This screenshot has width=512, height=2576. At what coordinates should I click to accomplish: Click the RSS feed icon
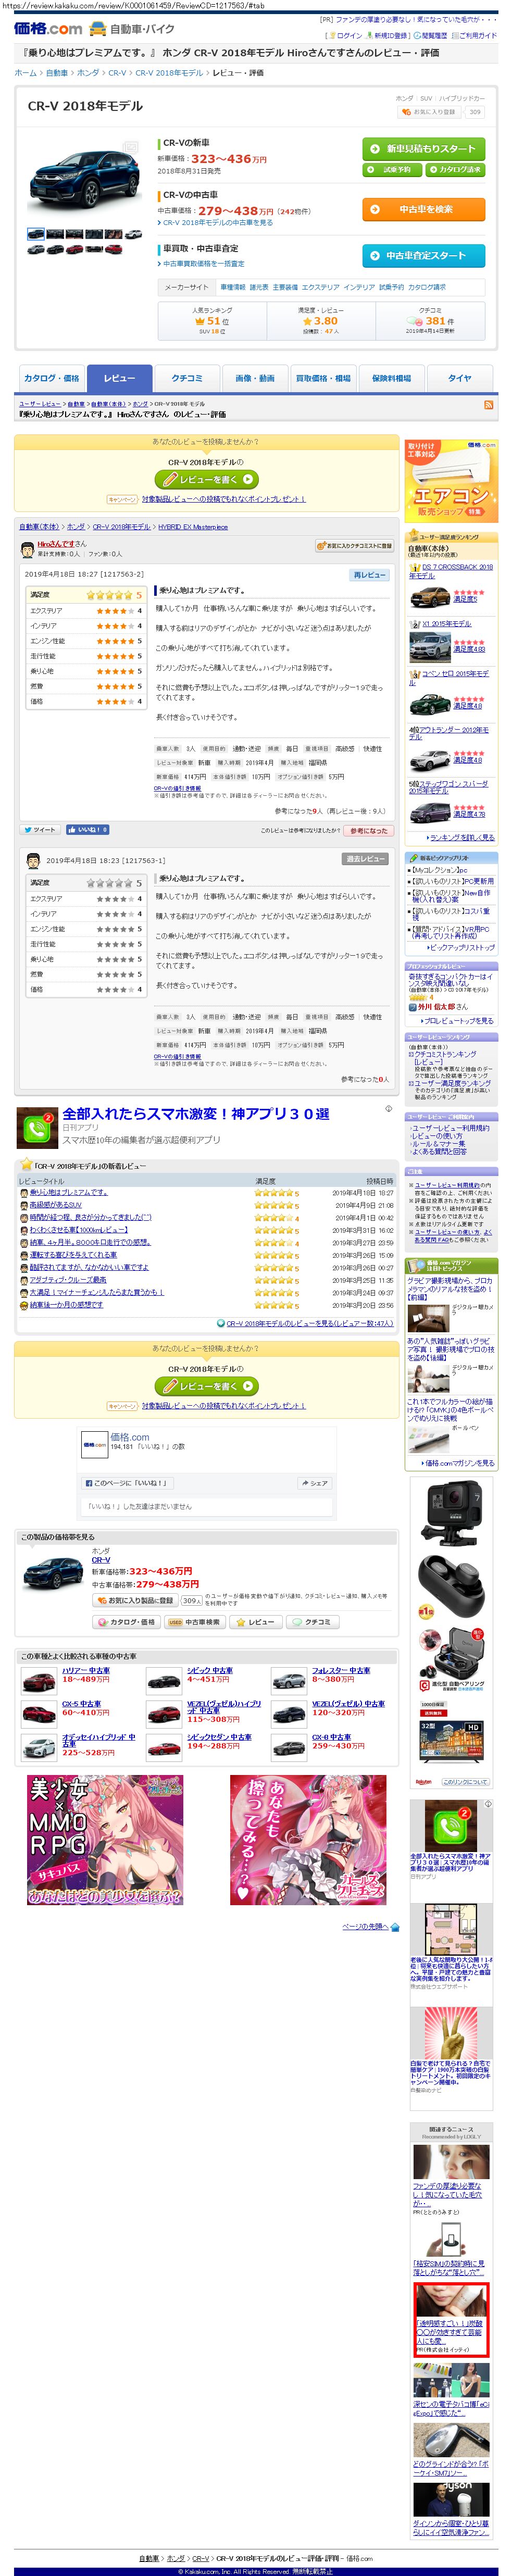click(x=488, y=405)
